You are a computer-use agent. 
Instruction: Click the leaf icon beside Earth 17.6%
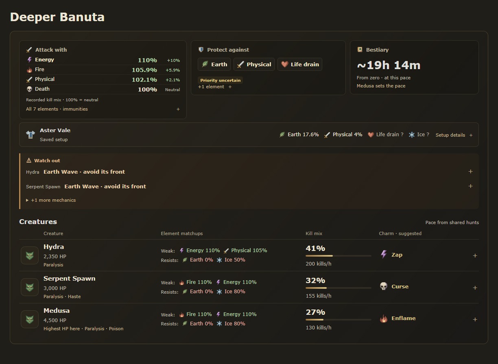tap(282, 135)
